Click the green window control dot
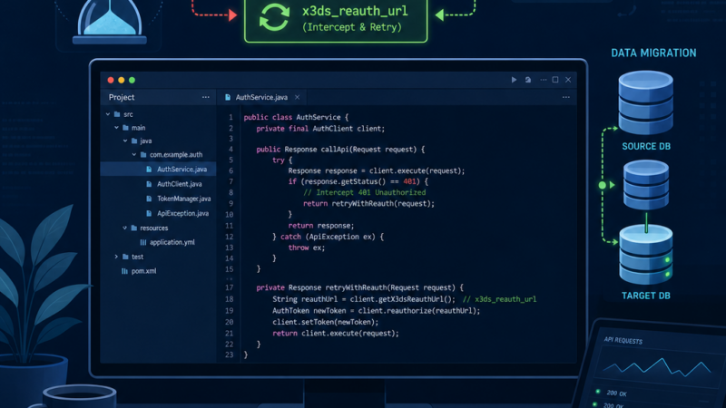 [x=132, y=80]
